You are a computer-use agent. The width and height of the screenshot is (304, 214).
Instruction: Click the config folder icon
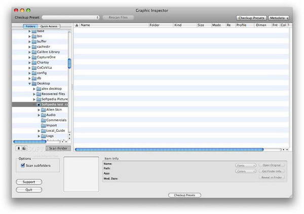34,73
